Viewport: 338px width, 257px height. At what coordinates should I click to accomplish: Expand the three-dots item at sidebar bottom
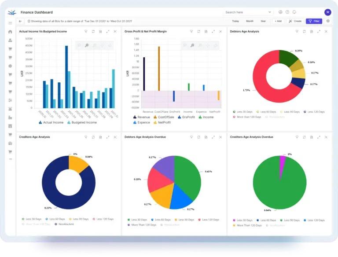10,159
